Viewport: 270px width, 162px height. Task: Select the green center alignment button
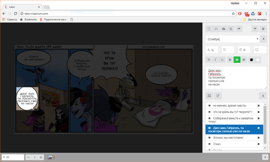237,60
